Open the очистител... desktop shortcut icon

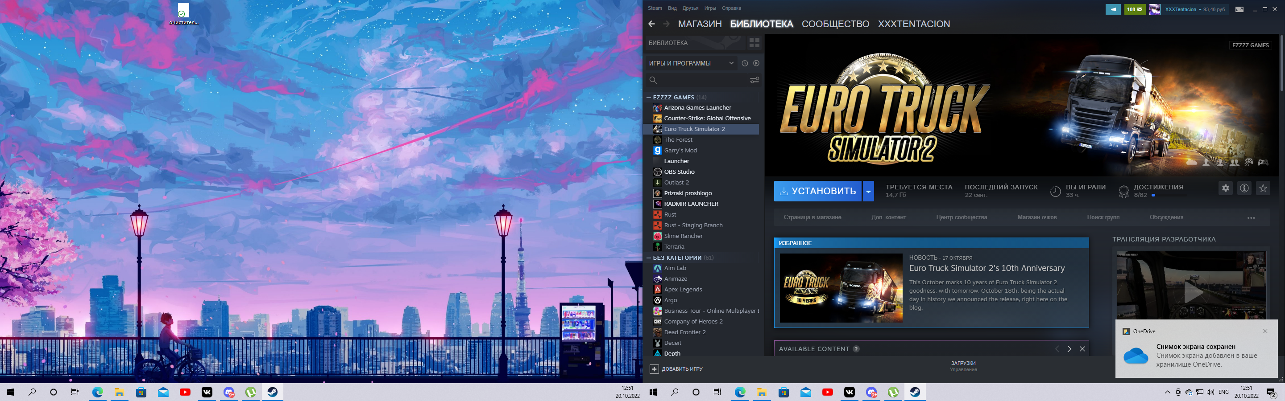(x=183, y=14)
